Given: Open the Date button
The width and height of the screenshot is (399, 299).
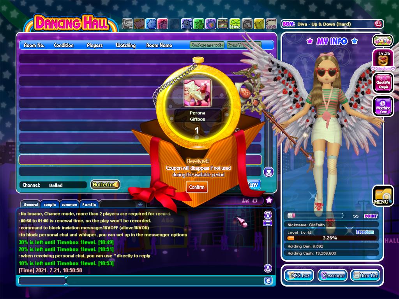Looking at the screenshot, I should pos(383,41).
